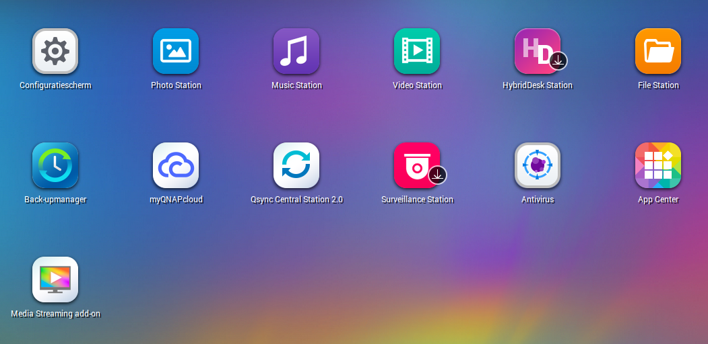Click "Media Streaming add-on" label
Viewport: 708px width, 344px height.
coord(55,314)
